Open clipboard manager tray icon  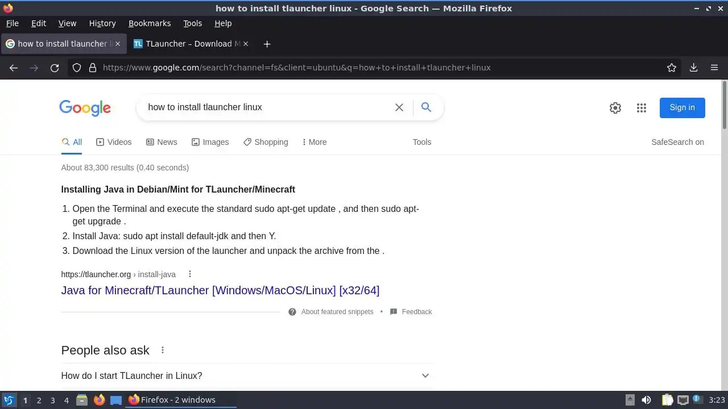[667, 400]
